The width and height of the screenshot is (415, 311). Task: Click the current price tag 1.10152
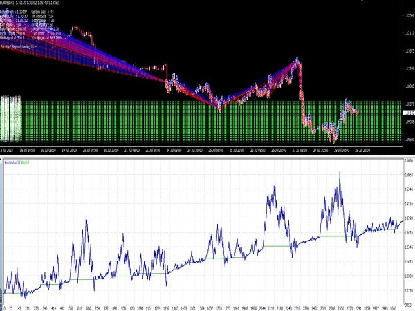[409, 113]
